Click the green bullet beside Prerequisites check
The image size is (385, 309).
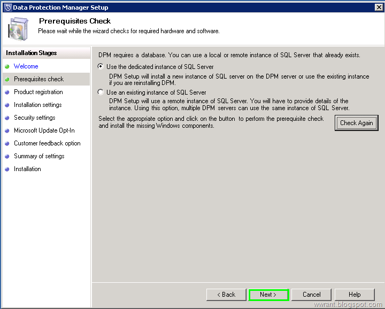pos(7,79)
